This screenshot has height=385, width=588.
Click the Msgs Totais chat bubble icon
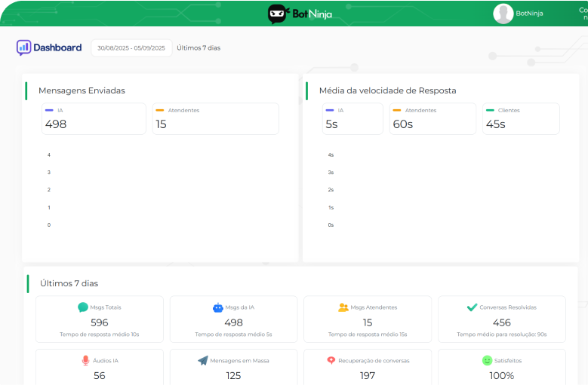click(83, 307)
